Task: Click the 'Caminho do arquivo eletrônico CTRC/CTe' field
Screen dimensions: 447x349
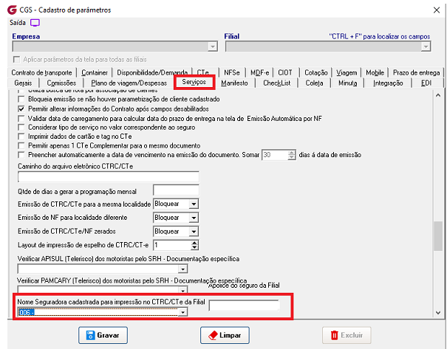Action: click(109, 177)
